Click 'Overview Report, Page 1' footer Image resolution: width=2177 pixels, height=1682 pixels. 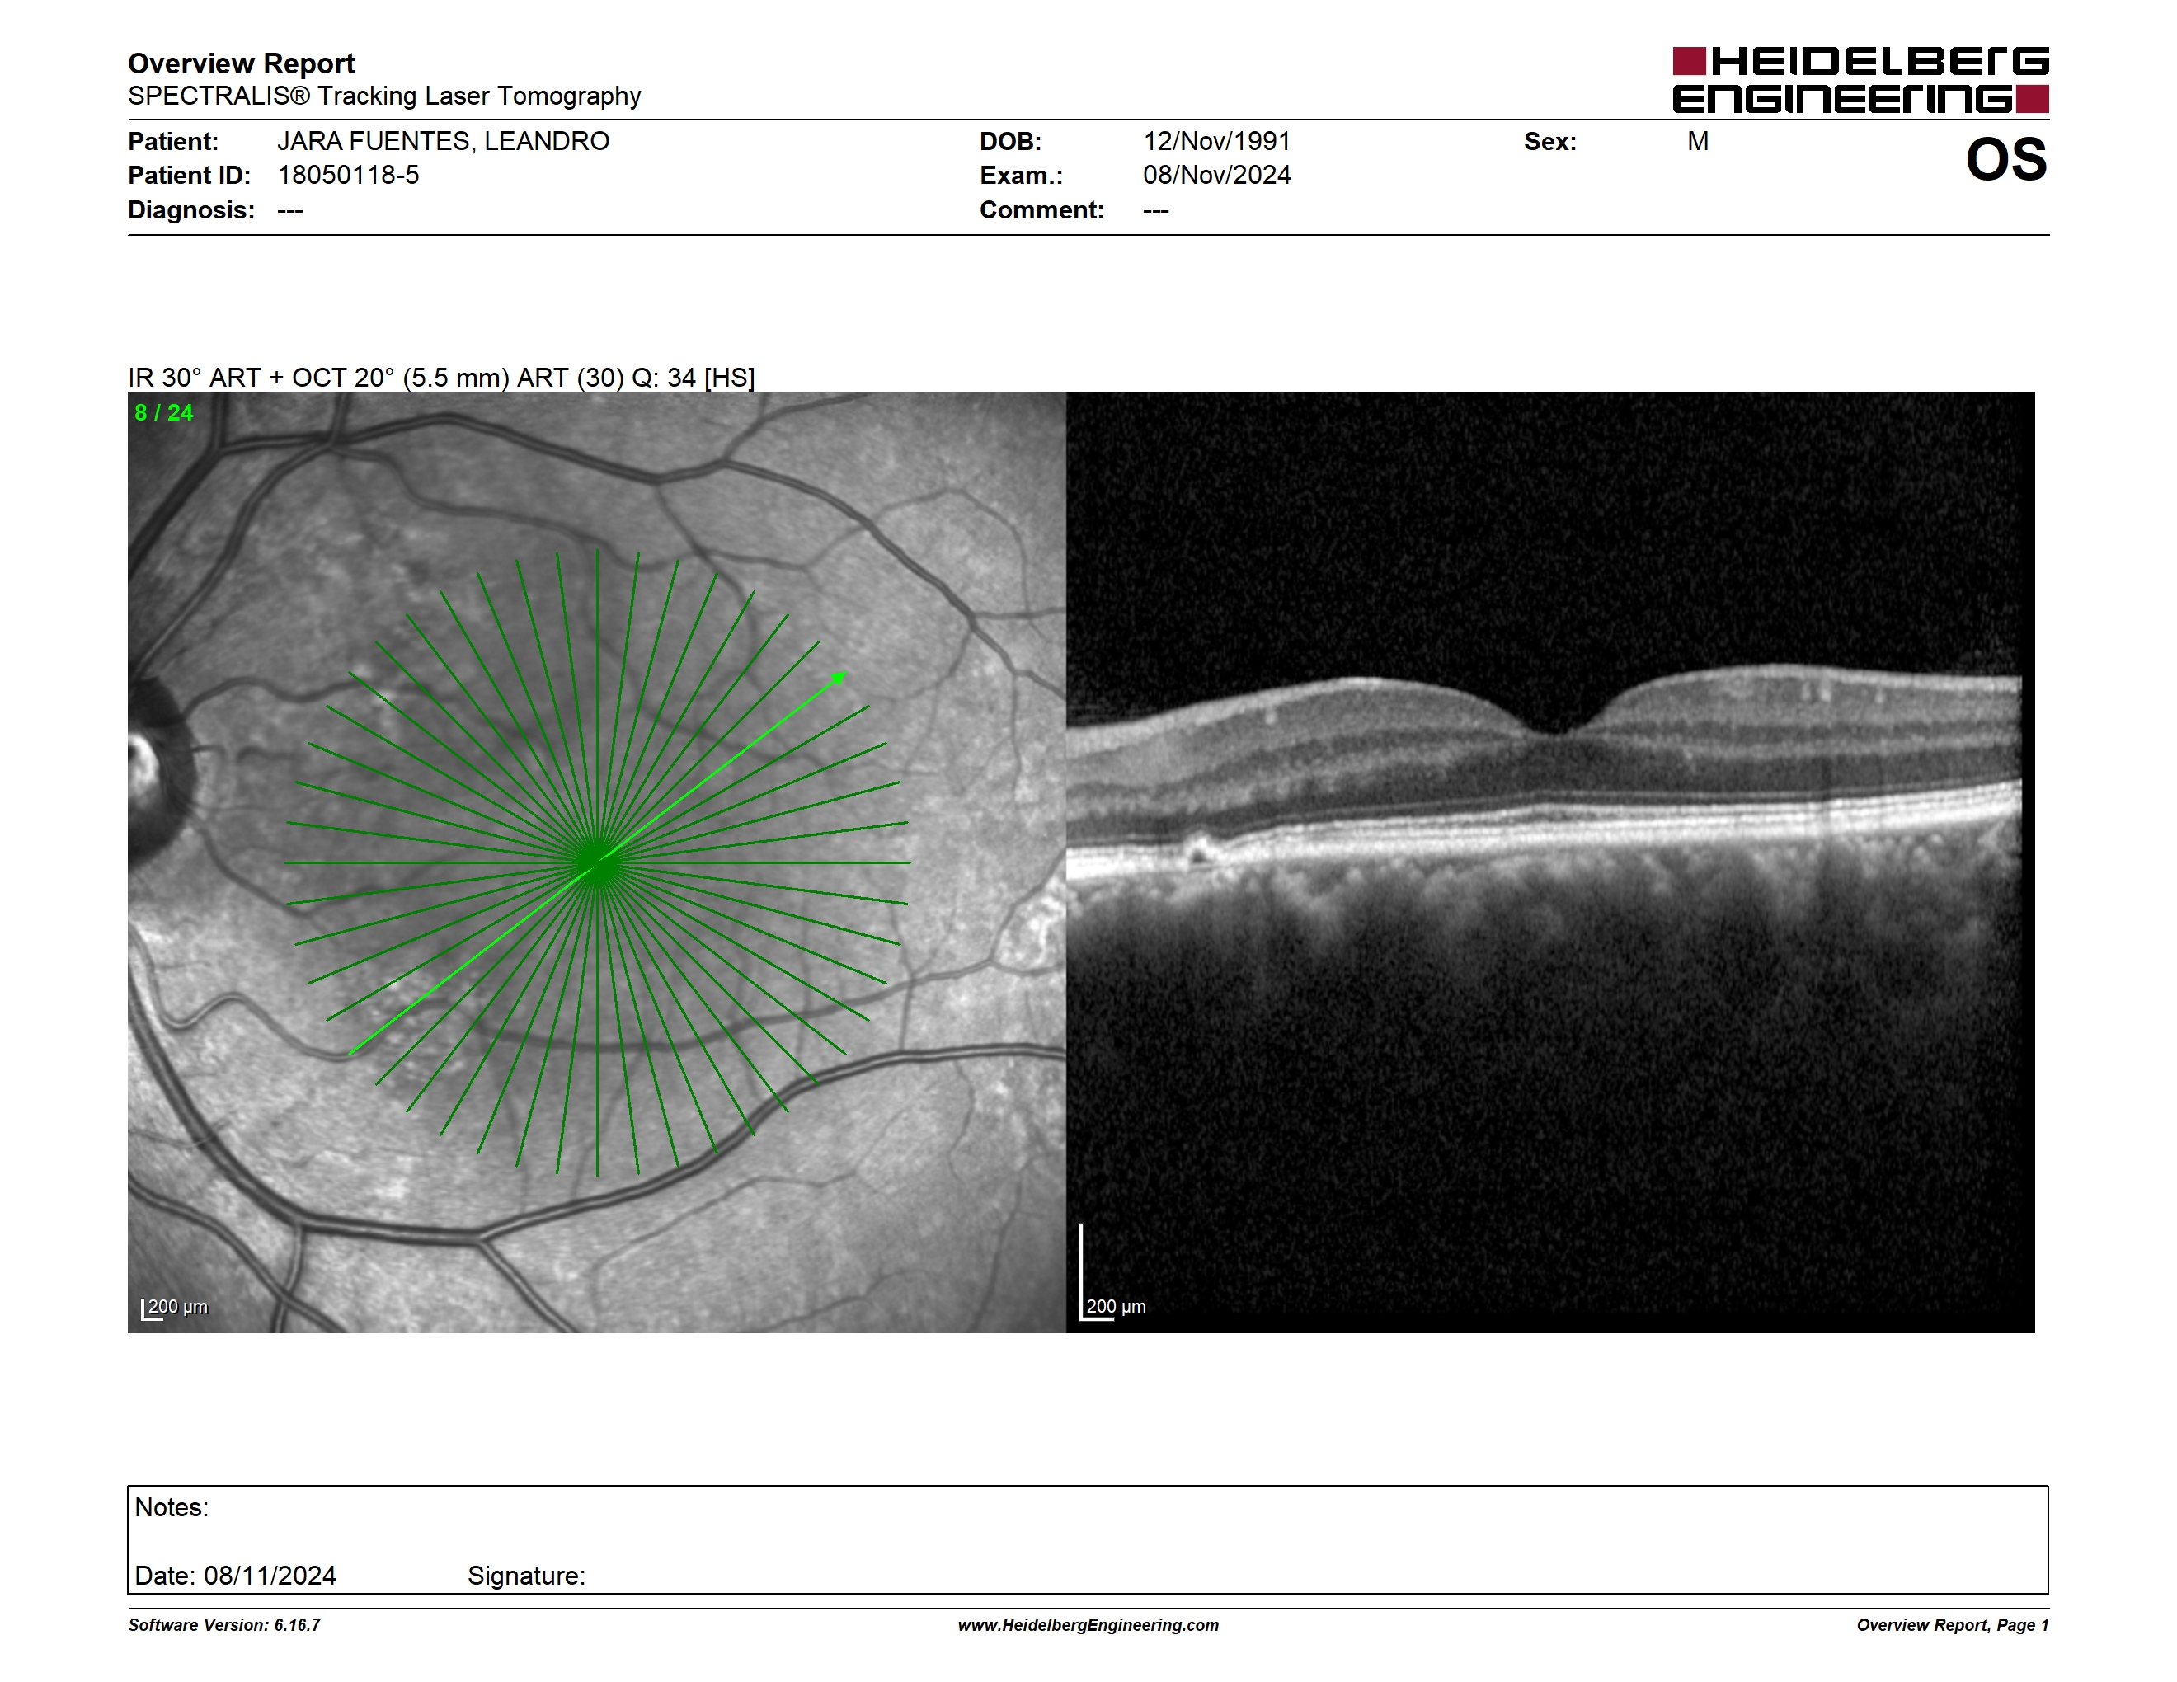pos(1953,1625)
